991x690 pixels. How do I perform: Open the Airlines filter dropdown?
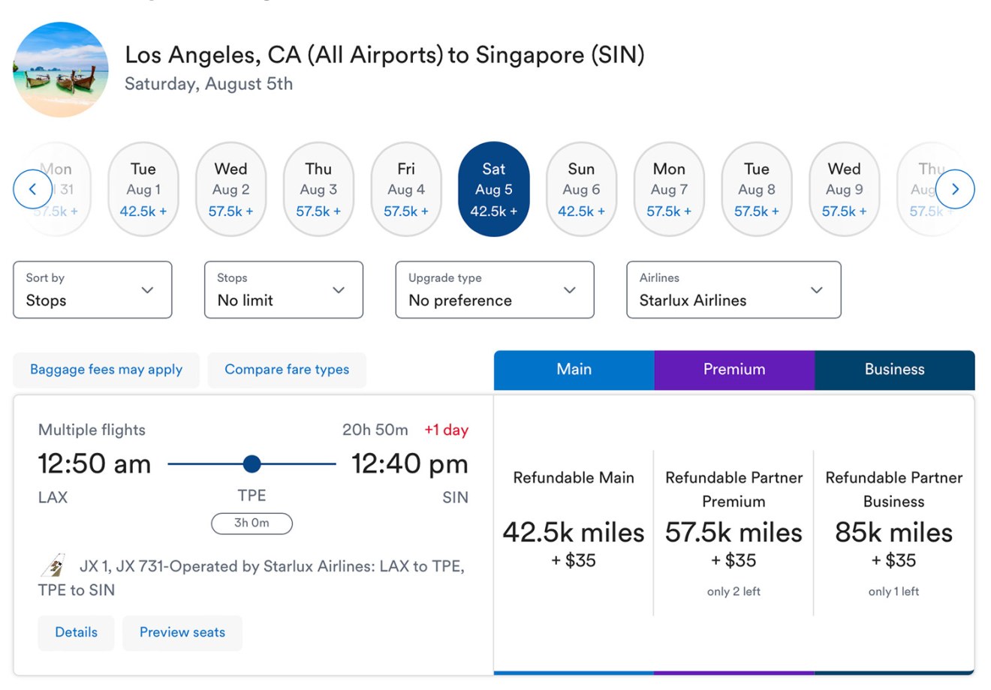[733, 290]
